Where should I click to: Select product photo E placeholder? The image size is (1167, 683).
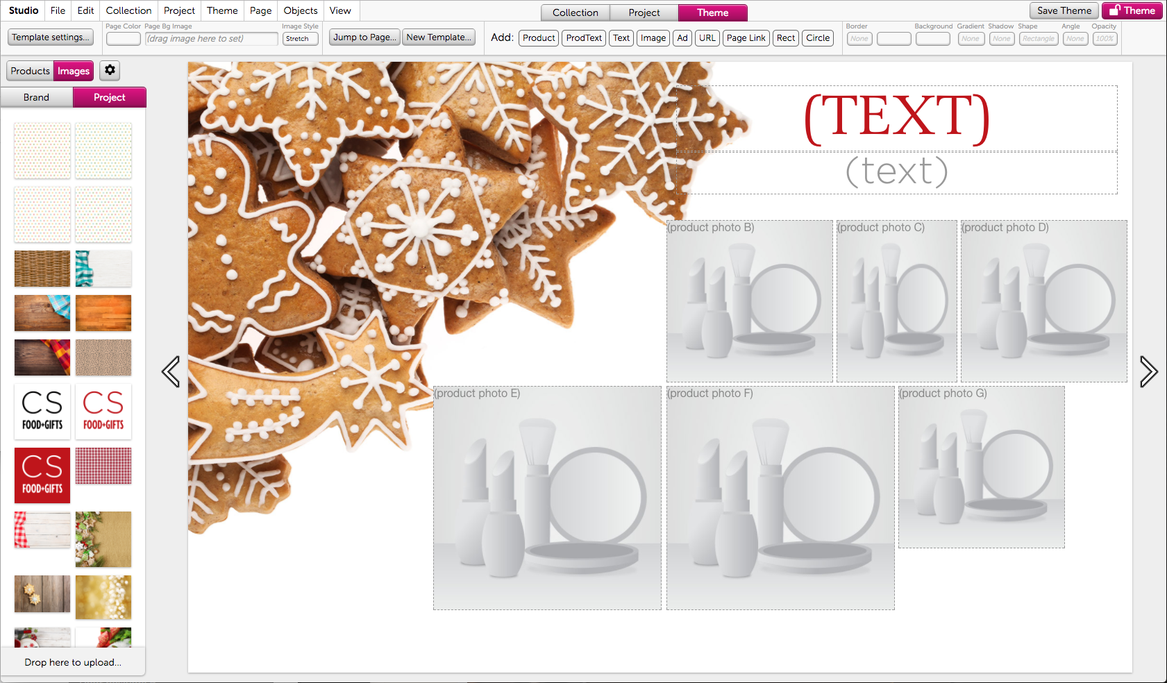pyautogui.click(x=547, y=498)
